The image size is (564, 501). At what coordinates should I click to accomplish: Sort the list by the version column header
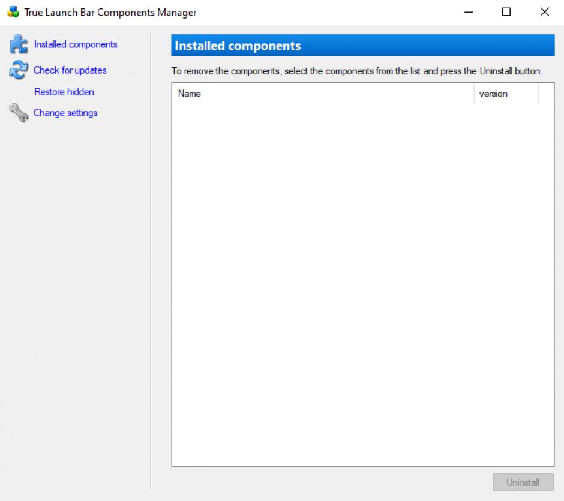(506, 94)
